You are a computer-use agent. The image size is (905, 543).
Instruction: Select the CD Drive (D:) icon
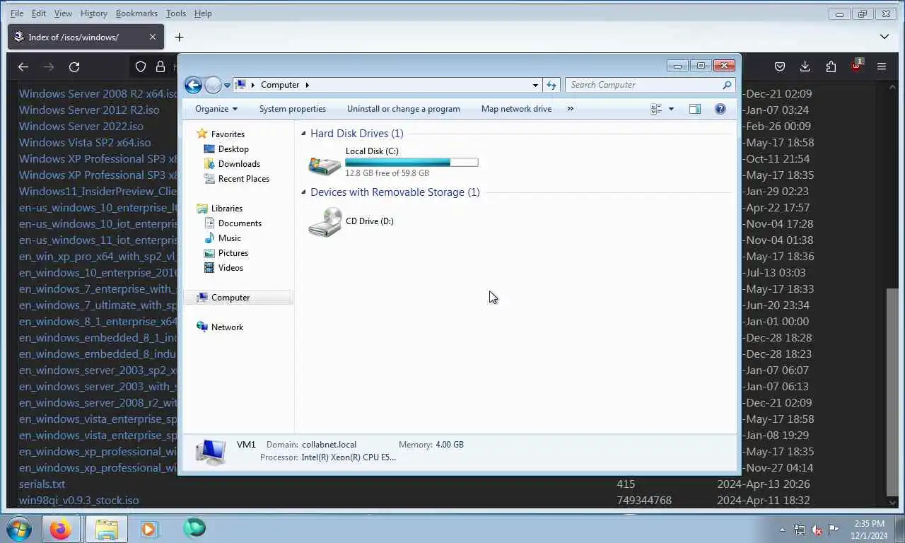[x=325, y=222]
